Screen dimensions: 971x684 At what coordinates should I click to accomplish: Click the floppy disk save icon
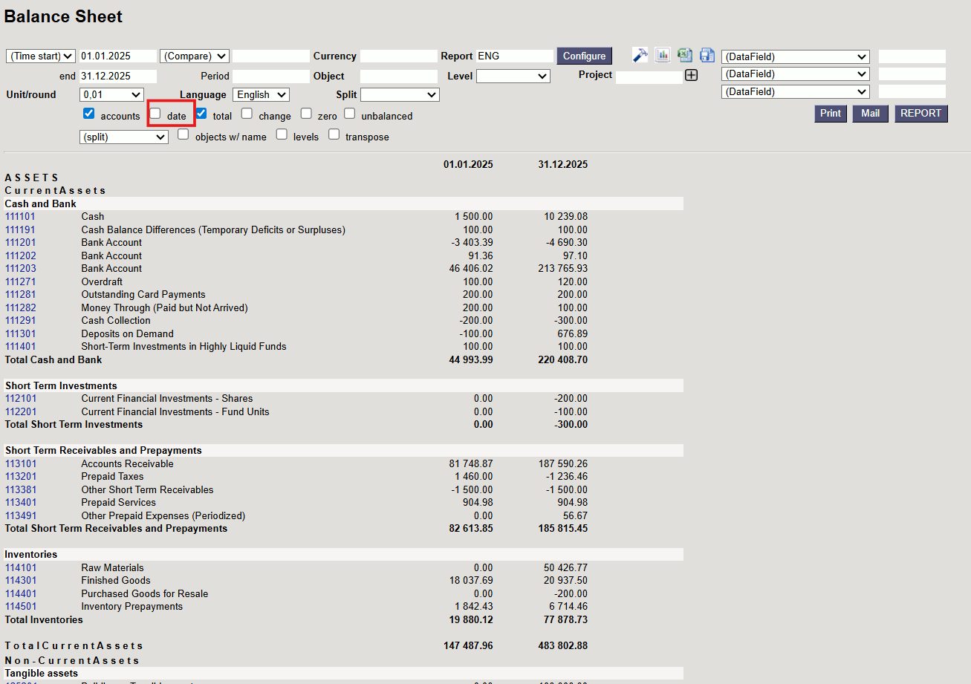pos(707,56)
